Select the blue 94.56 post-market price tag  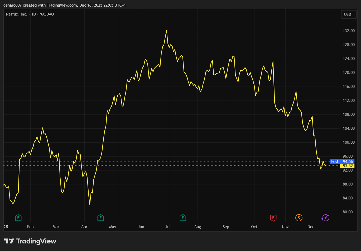pos(348,162)
